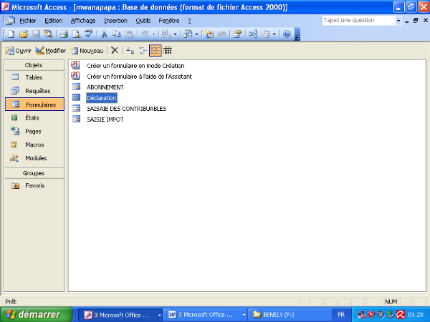Click the red antivirus tray icon
This screenshot has width=430, height=322.
[401, 315]
